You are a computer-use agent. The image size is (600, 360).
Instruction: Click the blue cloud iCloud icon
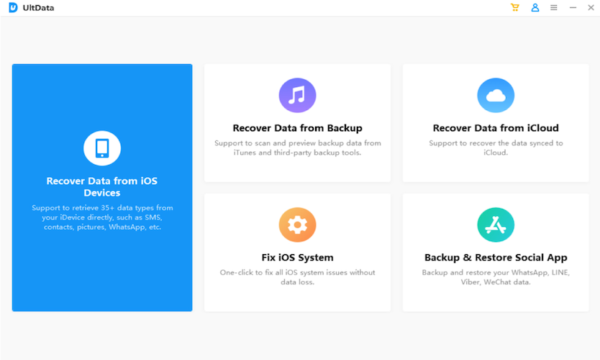pos(496,95)
